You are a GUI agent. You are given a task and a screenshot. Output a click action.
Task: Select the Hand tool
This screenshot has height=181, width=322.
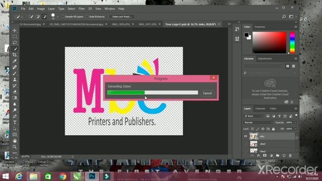pos(15,141)
